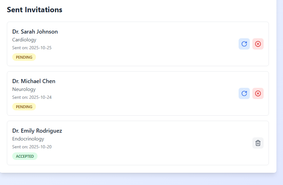Click empty middle area of Emily Rodriguez's card
This screenshot has width=283, height=185.
pos(141,143)
